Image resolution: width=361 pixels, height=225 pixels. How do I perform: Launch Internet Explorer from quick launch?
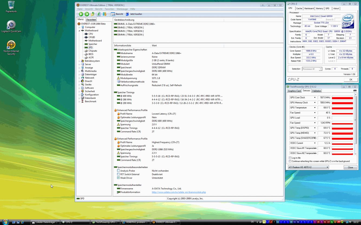coord(22,222)
